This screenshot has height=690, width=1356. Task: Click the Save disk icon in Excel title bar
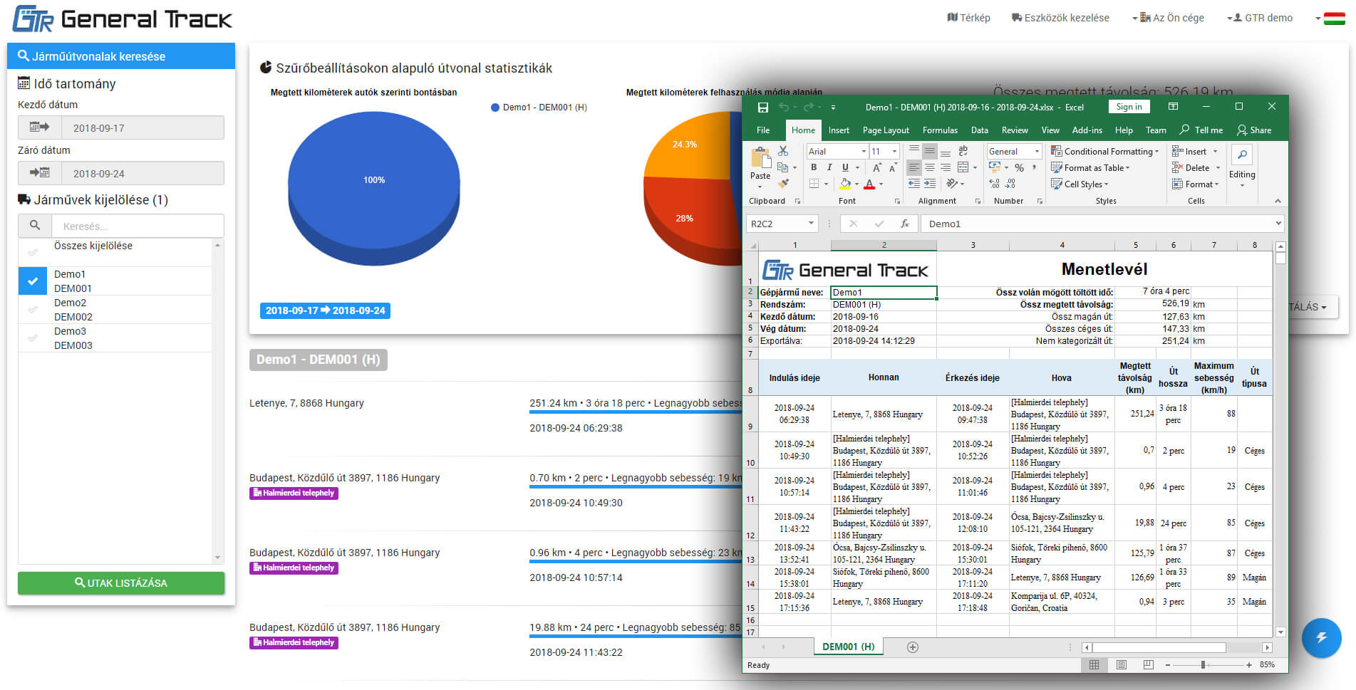763,108
